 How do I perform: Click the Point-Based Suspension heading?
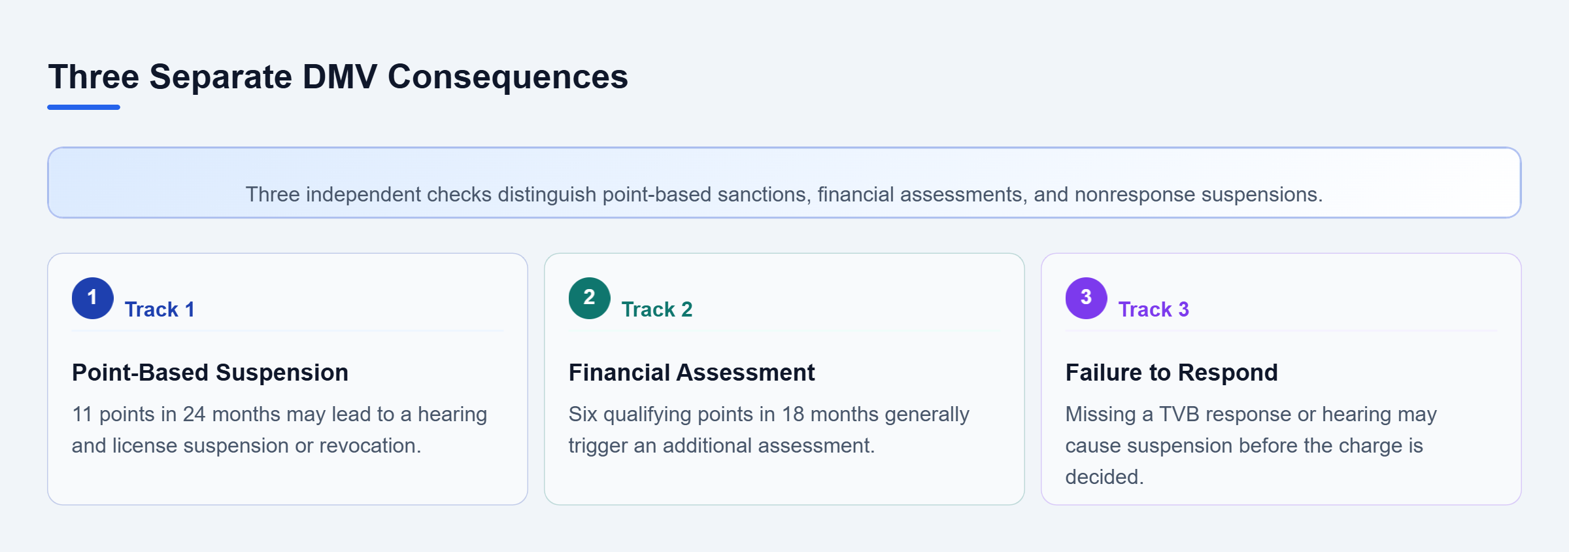(210, 372)
